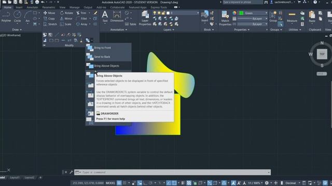Toggle the drawing grid display in status bar

pos(119,183)
